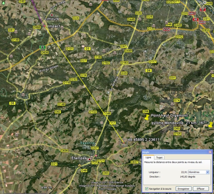The image size is (214, 194).
Task: Click the red landmark icon above N441
Action: 203,9
